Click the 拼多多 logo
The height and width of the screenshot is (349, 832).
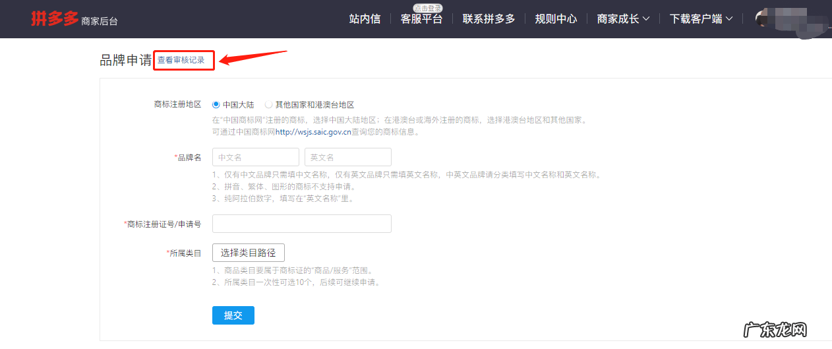click(x=55, y=18)
